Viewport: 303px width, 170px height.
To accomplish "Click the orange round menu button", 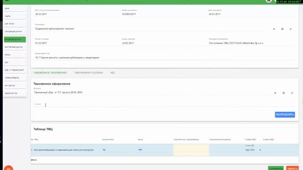I will (x=9, y=168).
